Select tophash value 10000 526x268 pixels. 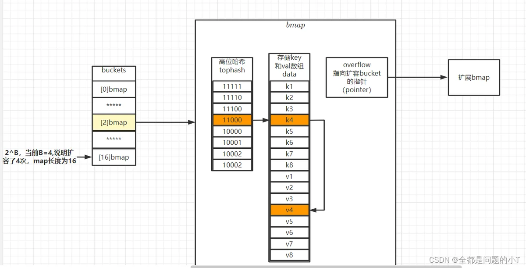(x=232, y=131)
